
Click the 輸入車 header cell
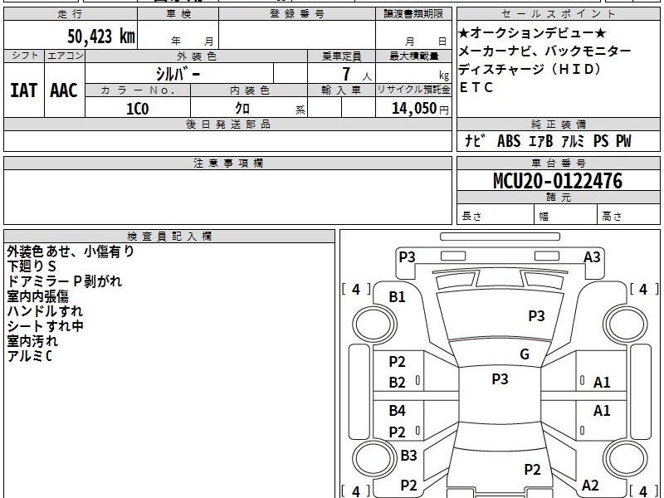coord(341,90)
